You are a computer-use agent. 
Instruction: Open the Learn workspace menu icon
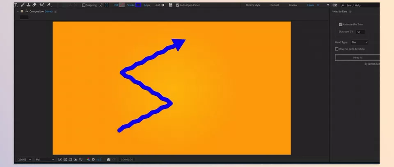tap(318, 5)
